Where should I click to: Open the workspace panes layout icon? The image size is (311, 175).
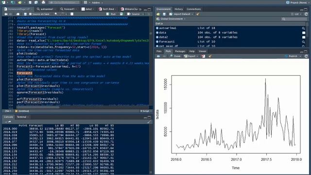click(x=86, y=2)
